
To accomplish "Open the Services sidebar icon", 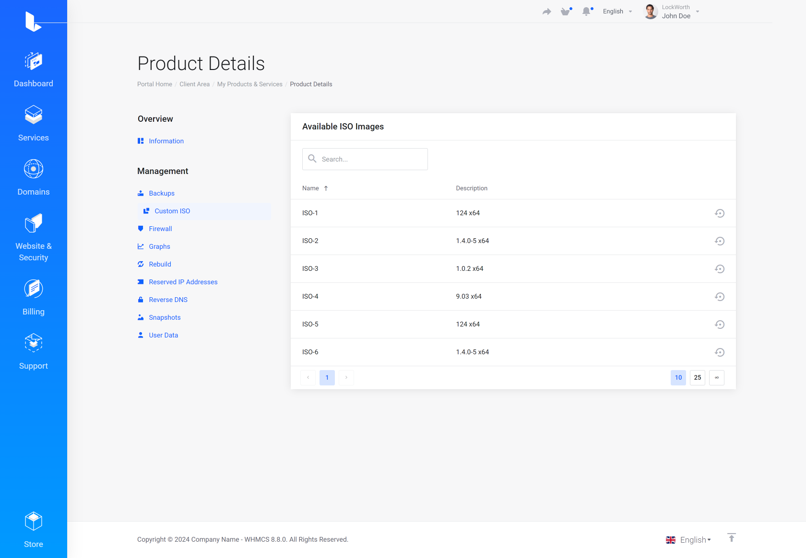I will (34, 115).
